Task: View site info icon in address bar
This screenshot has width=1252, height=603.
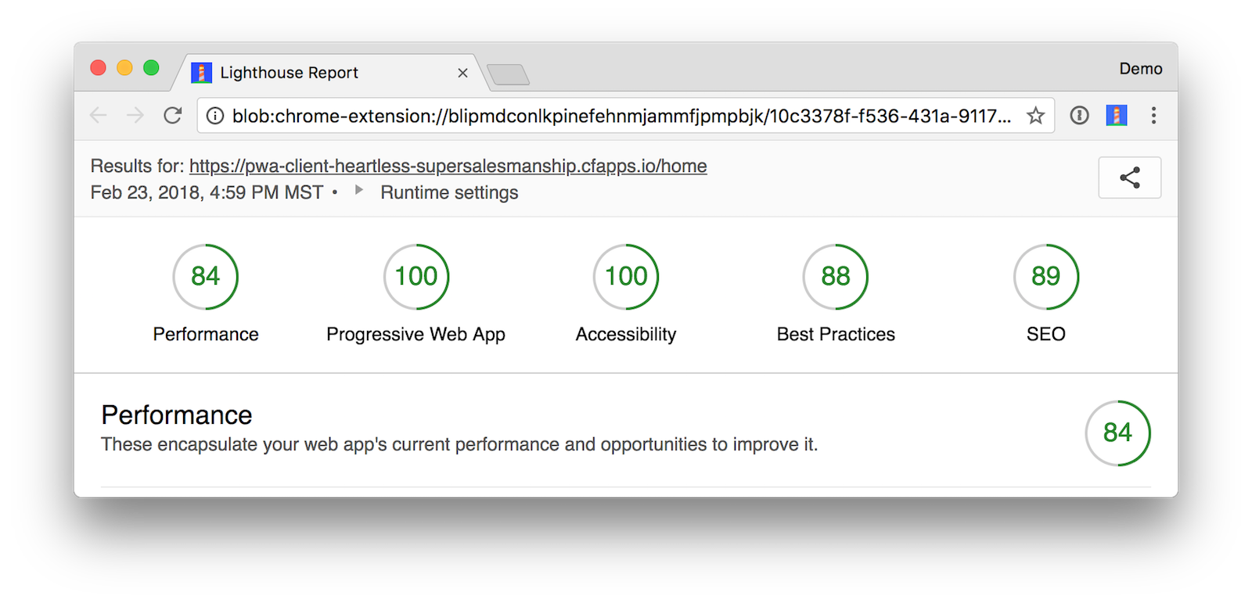Action: click(215, 116)
